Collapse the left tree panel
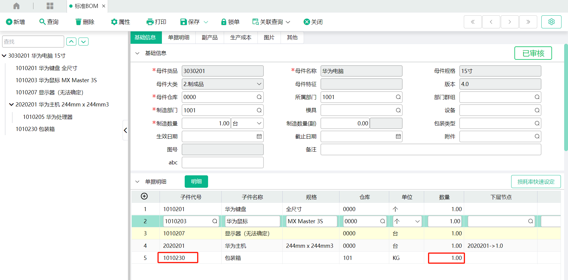Screen dimensions: 568x280 click(125, 130)
